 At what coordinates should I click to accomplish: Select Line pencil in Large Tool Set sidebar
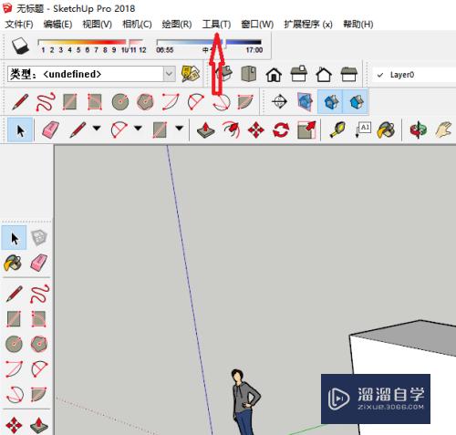tap(14, 294)
